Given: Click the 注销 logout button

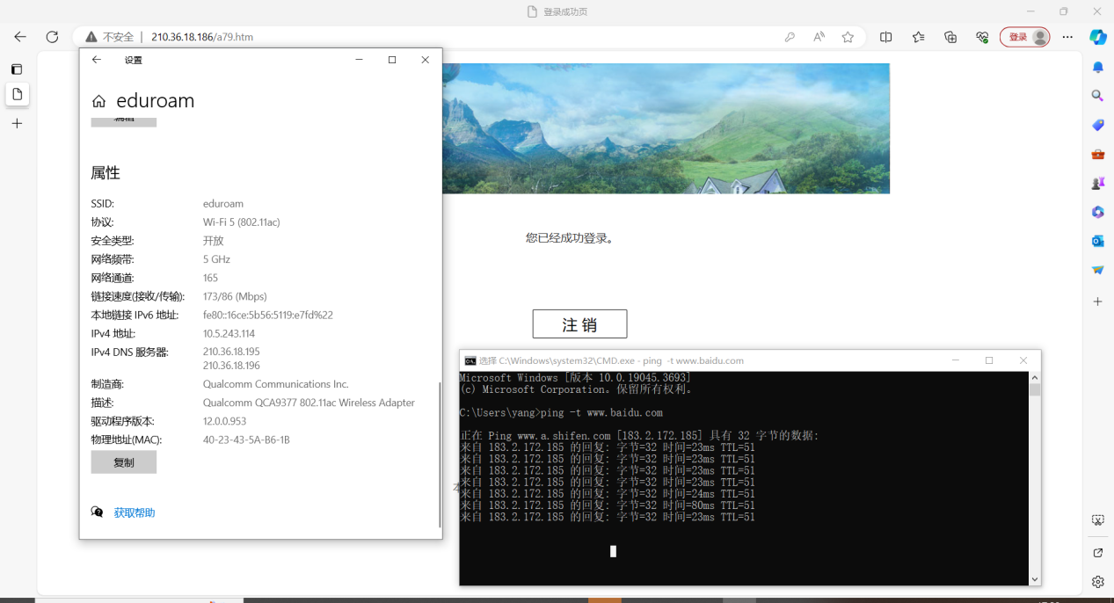Looking at the screenshot, I should click(579, 324).
